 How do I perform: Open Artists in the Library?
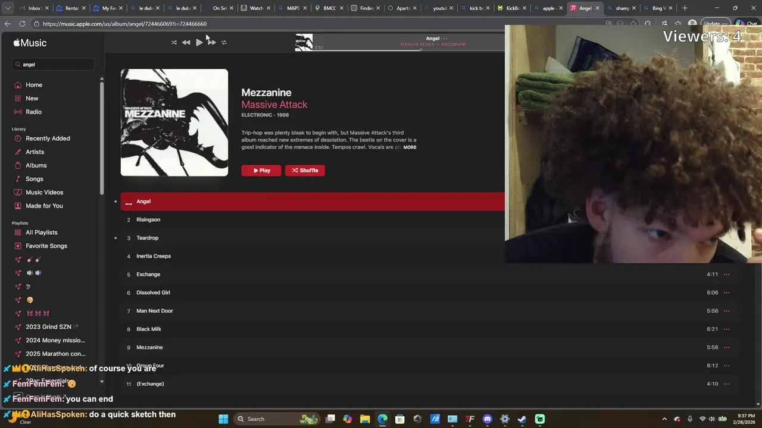(x=35, y=152)
